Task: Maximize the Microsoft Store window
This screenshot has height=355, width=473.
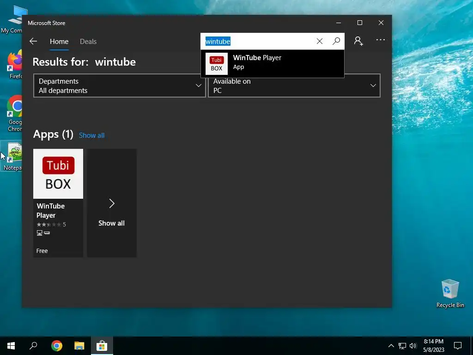Action: pos(359,23)
